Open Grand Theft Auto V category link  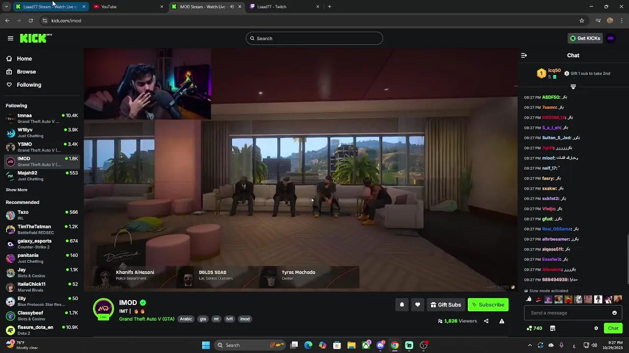(x=146, y=319)
